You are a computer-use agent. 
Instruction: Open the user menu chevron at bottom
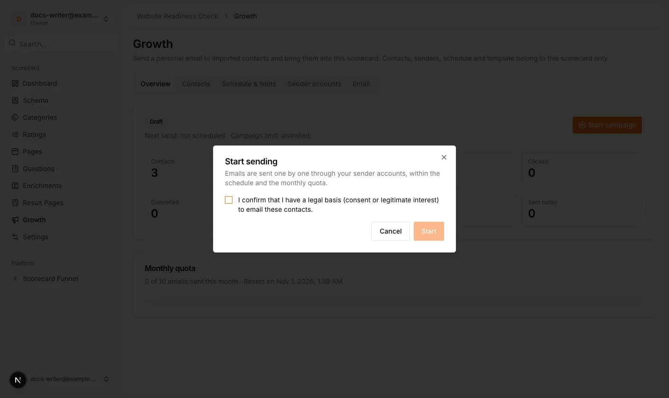pyautogui.click(x=106, y=379)
